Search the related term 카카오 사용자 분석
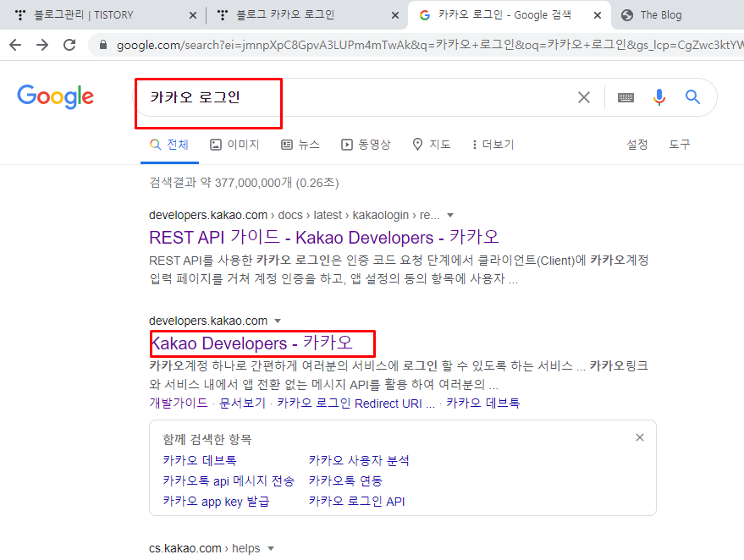This screenshot has width=744, height=560. click(x=359, y=460)
